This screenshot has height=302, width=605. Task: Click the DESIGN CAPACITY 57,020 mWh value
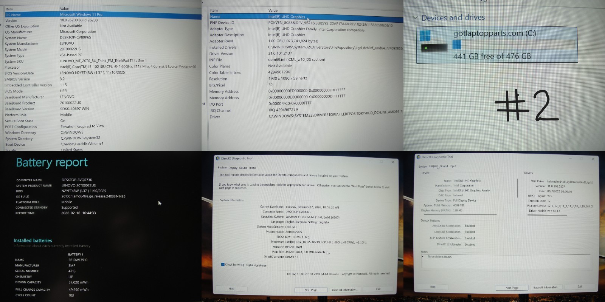78,282
